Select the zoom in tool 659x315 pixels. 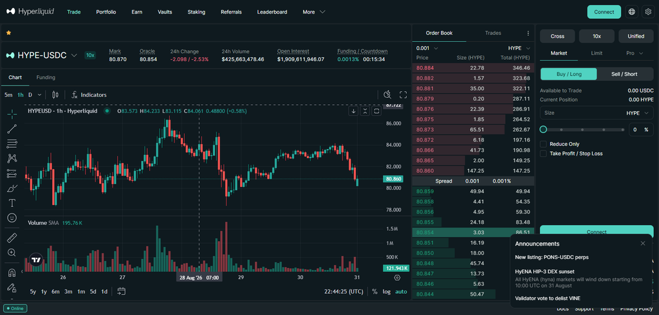12,253
